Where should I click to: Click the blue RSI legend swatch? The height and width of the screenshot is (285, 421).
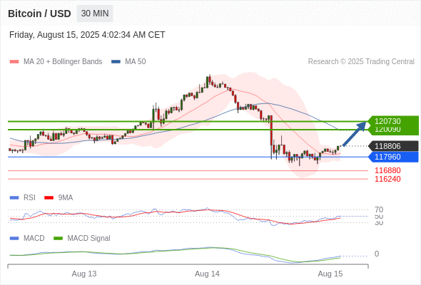(14, 198)
